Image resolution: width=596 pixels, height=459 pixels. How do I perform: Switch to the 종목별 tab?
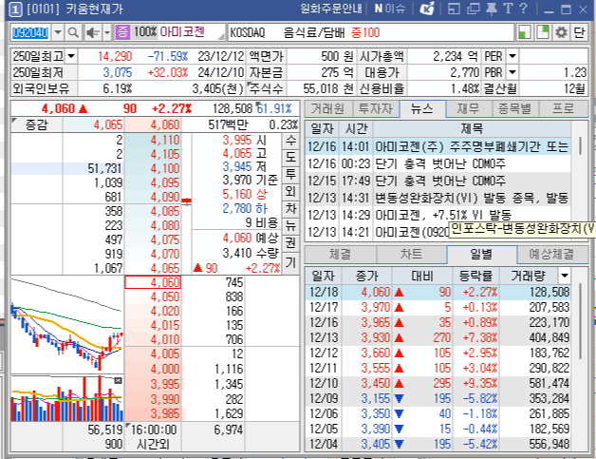514,109
